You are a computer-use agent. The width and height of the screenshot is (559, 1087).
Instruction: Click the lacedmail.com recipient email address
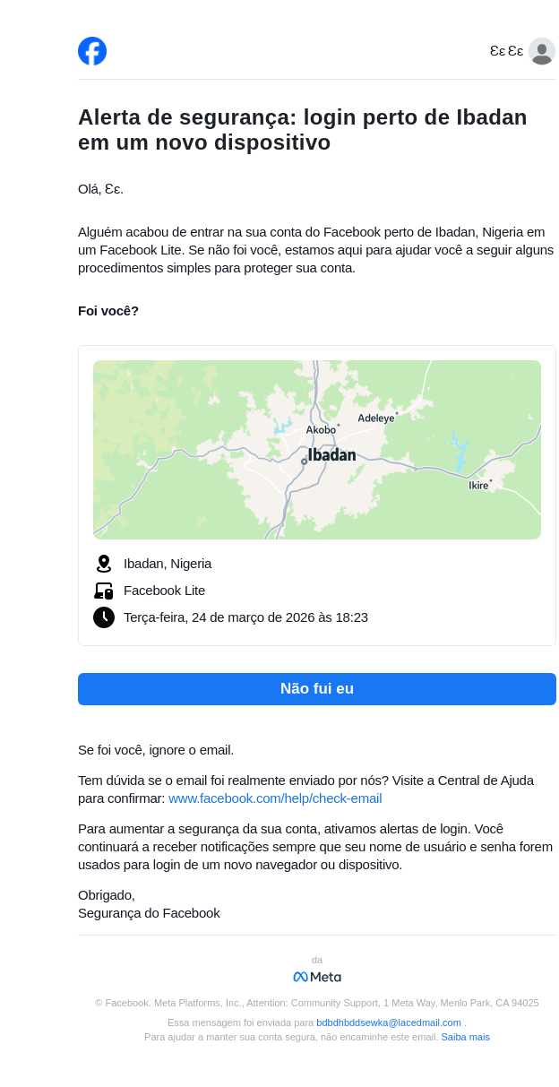coord(389,1022)
